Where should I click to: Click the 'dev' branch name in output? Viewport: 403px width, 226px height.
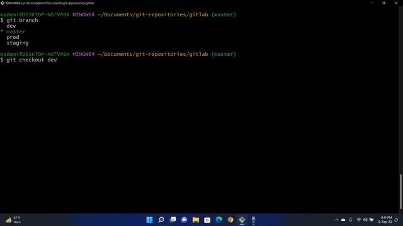pyautogui.click(x=11, y=26)
